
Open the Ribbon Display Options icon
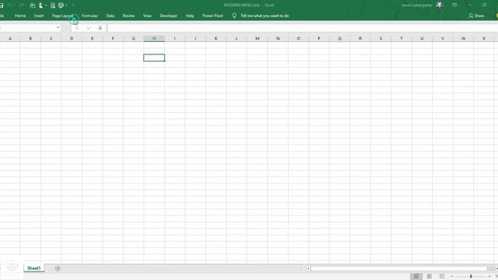[454, 5]
